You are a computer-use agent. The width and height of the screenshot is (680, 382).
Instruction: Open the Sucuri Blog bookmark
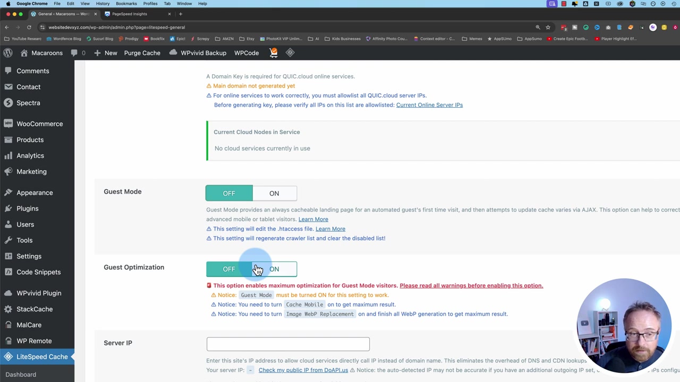100,39
